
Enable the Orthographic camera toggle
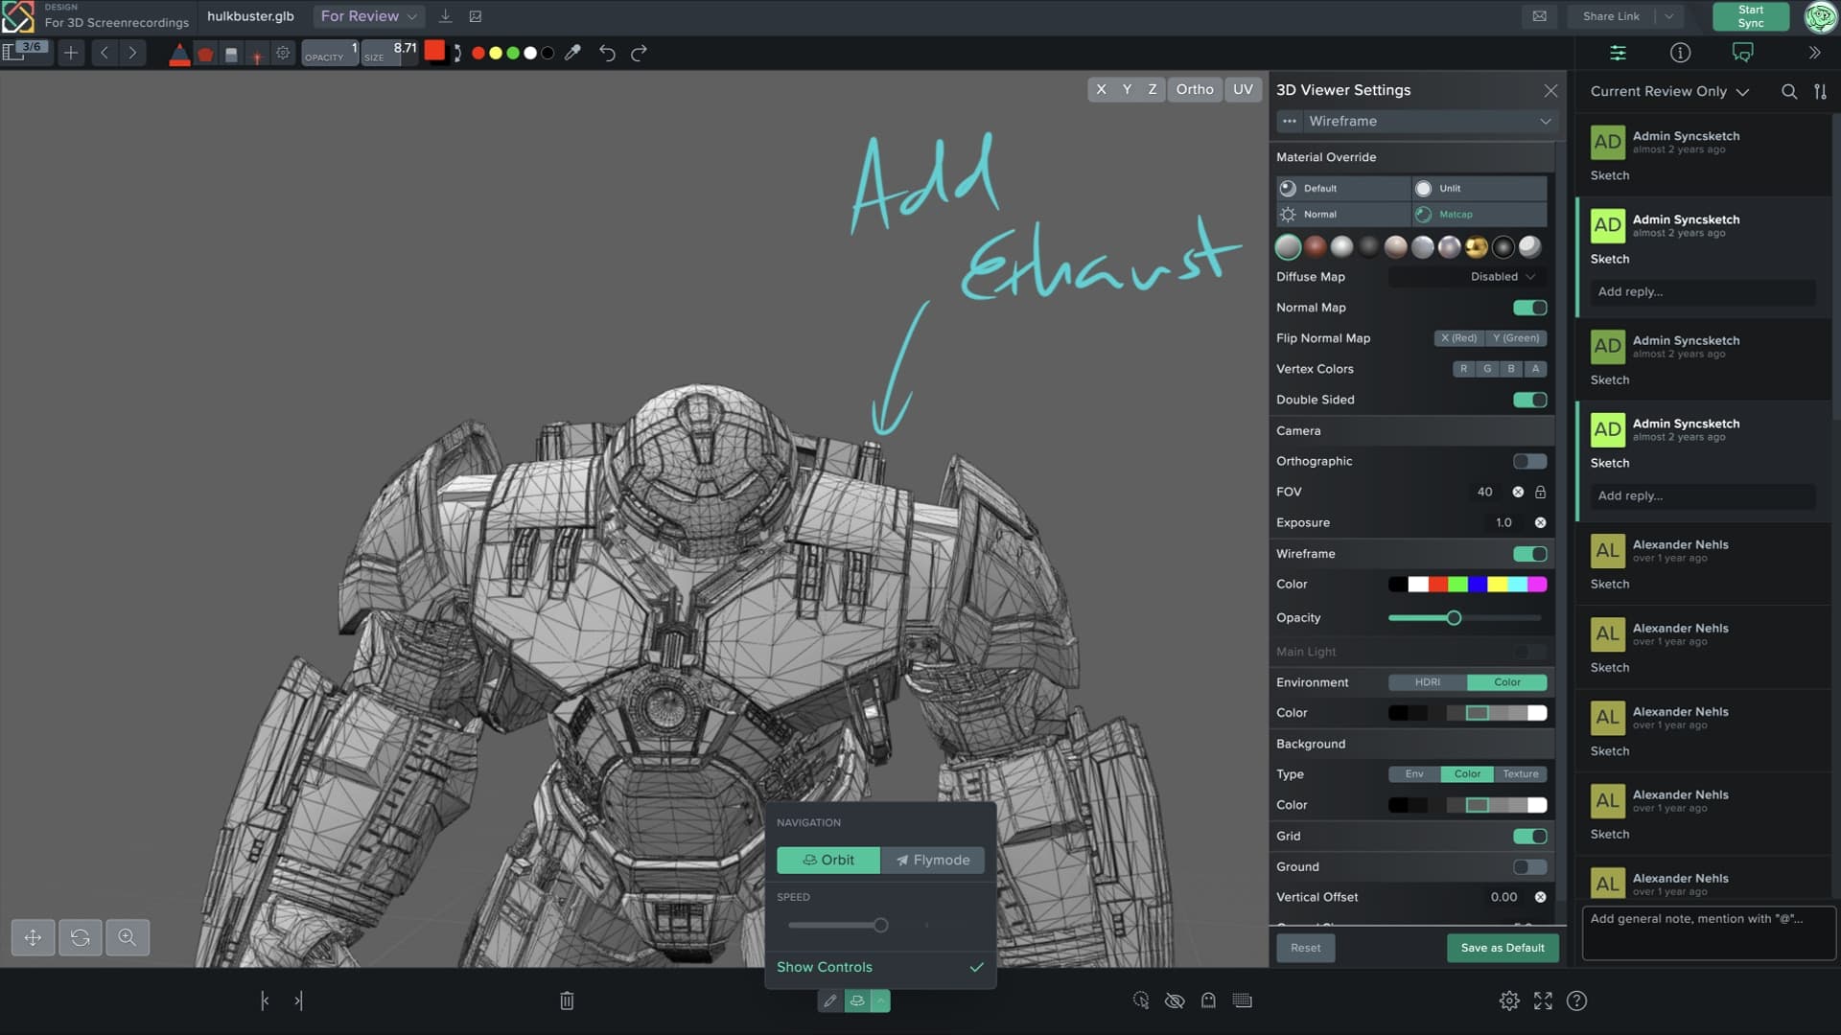(1528, 461)
